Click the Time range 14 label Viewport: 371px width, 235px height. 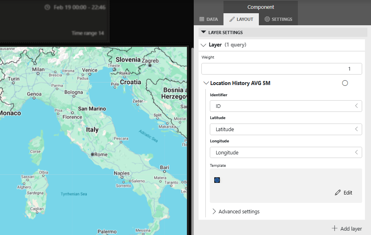point(88,33)
